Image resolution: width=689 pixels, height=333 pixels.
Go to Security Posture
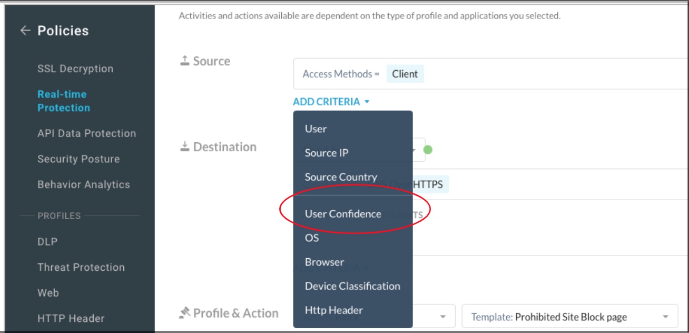point(78,159)
